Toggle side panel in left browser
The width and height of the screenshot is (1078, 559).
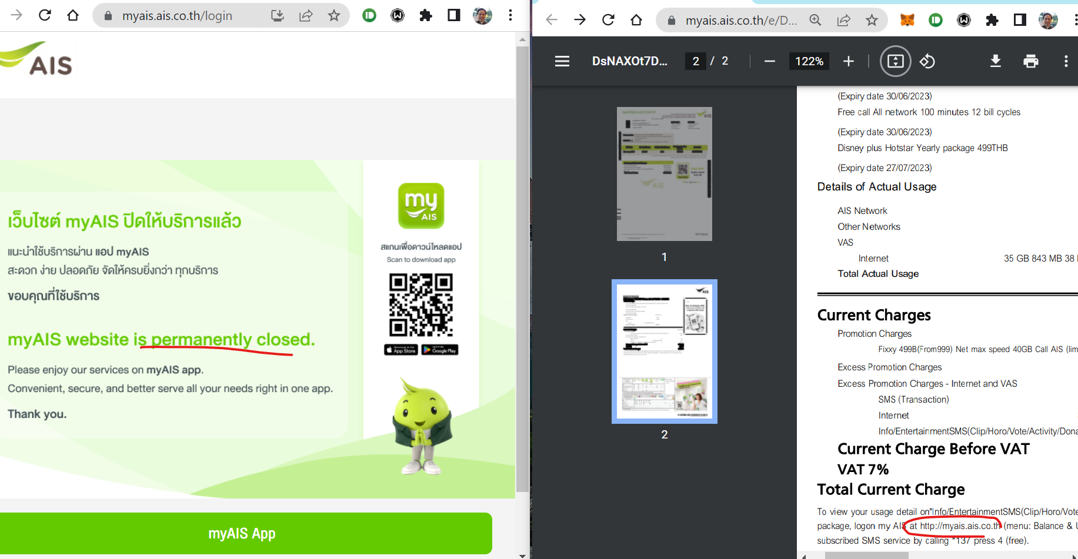pyautogui.click(x=454, y=15)
